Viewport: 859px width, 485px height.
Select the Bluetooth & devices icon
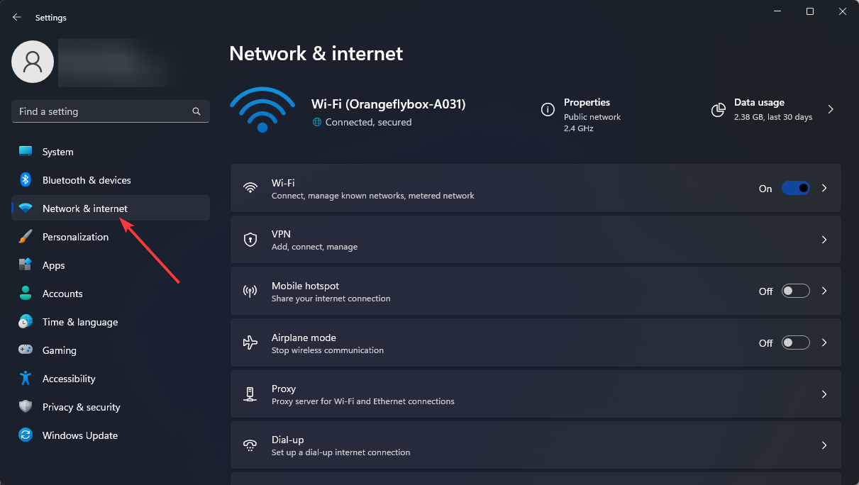point(26,180)
